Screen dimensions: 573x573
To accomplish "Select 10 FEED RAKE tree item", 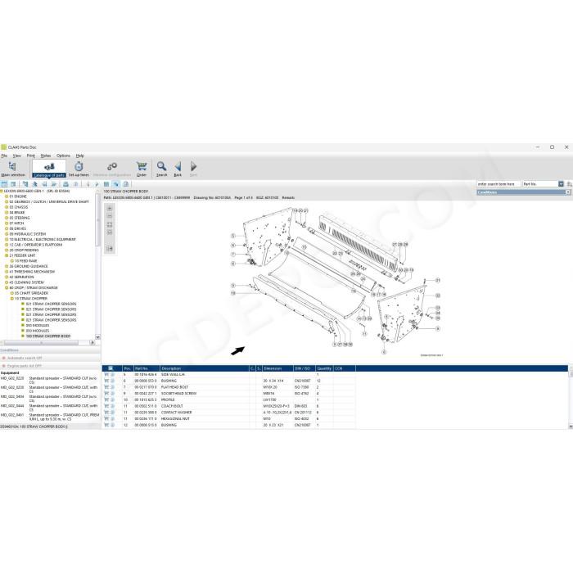I will tap(26, 261).
